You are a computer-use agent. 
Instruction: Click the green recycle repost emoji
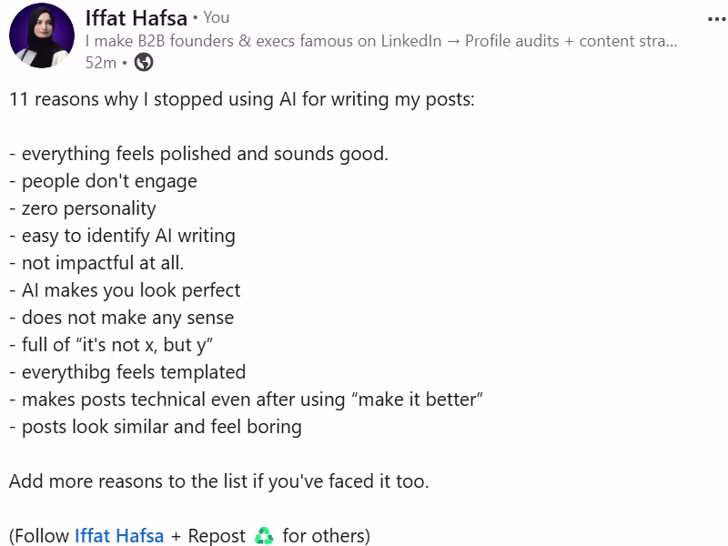264,535
